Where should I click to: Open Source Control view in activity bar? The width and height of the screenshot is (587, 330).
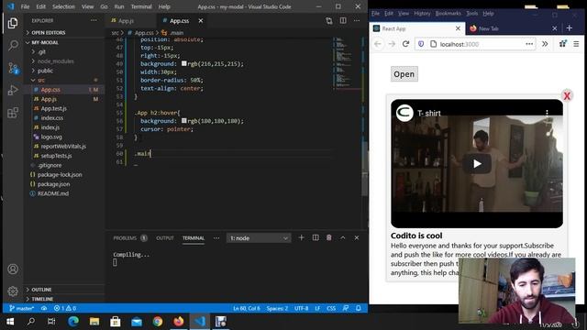[13, 68]
